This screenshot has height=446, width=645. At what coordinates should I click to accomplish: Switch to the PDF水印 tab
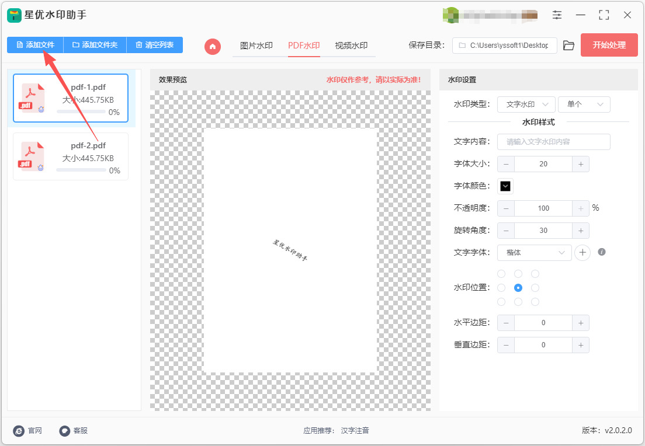point(304,46)
